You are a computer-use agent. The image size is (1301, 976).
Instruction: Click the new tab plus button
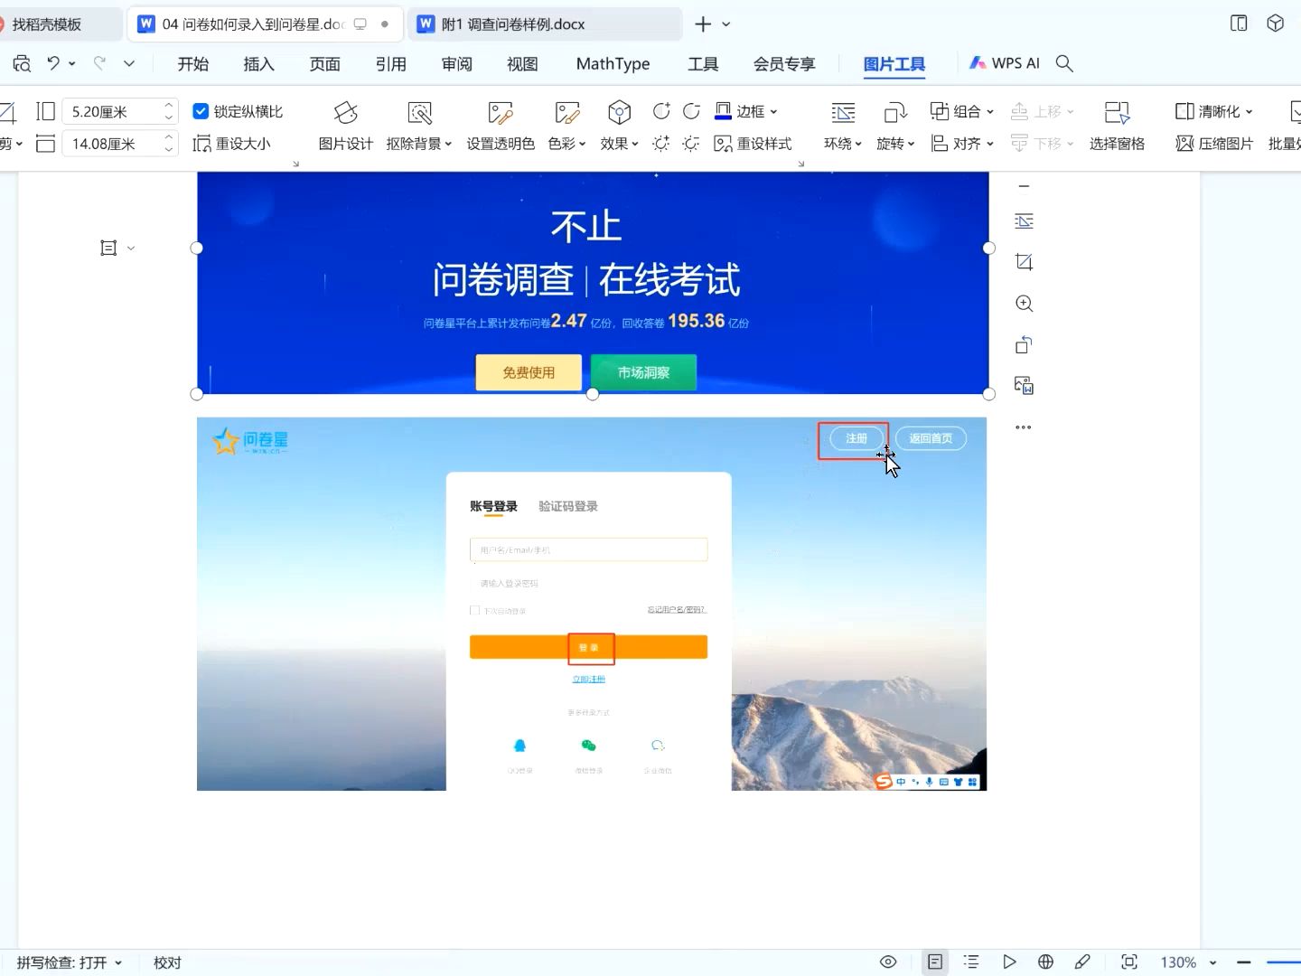tap(703, 24)
